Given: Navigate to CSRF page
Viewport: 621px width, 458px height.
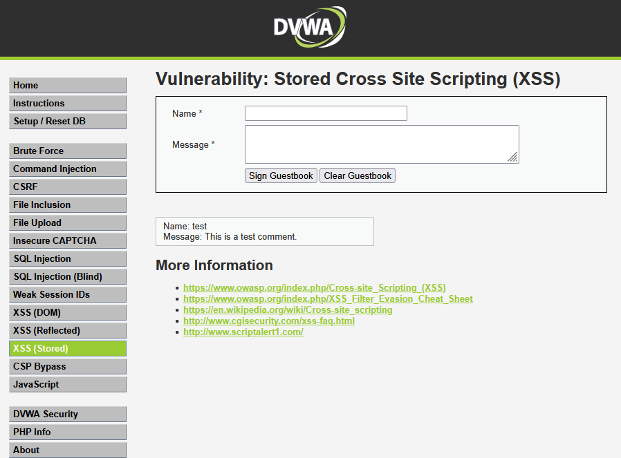Looking at the screenshot, I should (68, 187).
